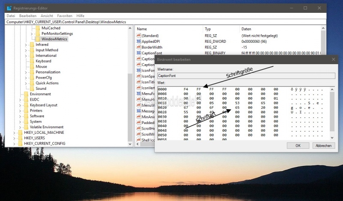This screenshot has height=201, width=343.
Task: Click the hex editor scroll-down arrow
Action: coord(331,136)
